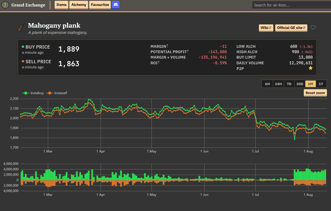The height and width of the screenshot is (211, 331).
Task: Click the Margin help question mark
Action: coord(168,46)
